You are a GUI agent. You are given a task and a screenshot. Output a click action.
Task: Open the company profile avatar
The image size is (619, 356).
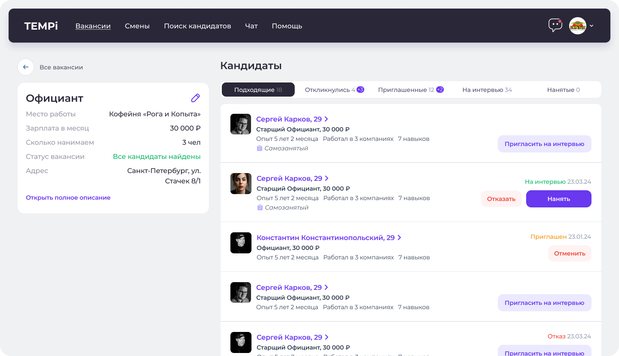tap(578, 26)
